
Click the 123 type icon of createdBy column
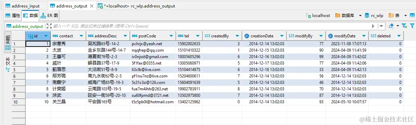coord(207,36)
